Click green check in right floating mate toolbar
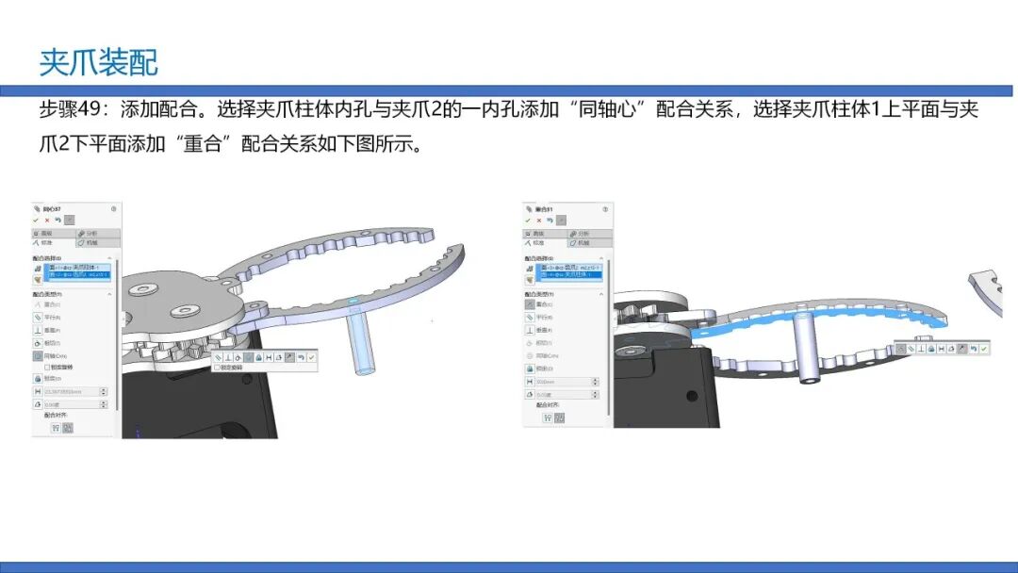 pyautogui.click(x=983, y=349)
